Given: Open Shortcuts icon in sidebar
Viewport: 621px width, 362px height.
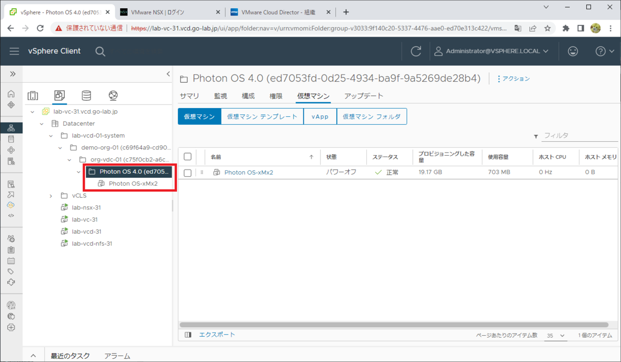Looking at the screenshot, I should (x=11, y=105).
